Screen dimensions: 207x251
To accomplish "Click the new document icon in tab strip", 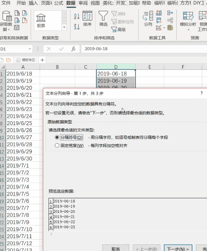I will pyautogui.click(x=2, y=60).
